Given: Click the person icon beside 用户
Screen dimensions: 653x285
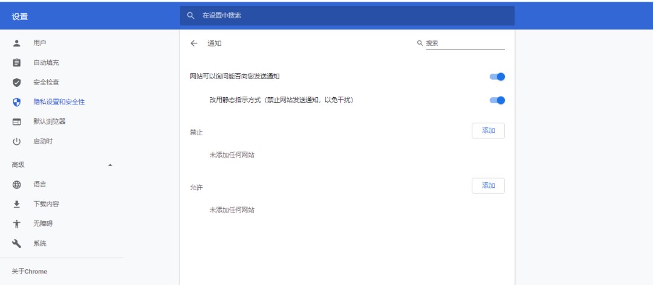Looking at the screenshot, I should pos(17,43).
